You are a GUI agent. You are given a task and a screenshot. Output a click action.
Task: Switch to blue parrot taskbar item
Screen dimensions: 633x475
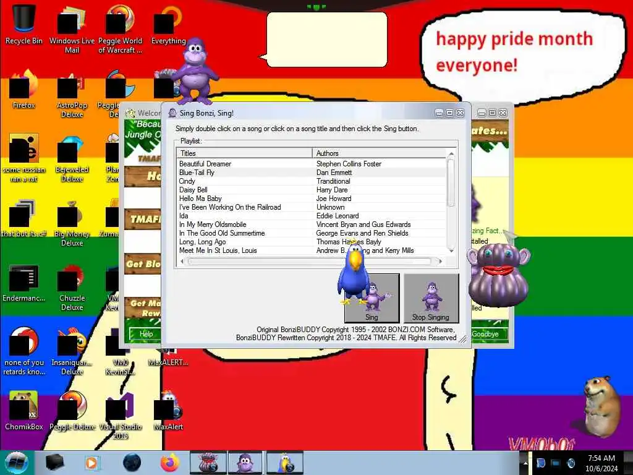284,463
